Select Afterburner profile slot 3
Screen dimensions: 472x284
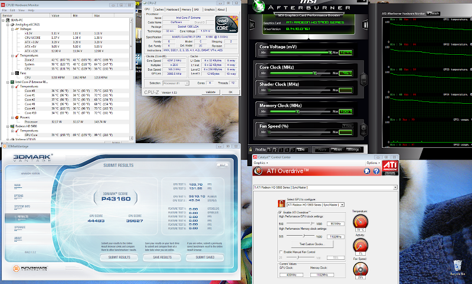tap(281, 150)
